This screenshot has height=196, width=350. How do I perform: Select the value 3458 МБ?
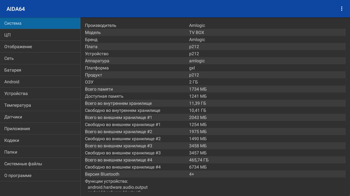click(198, 146)
